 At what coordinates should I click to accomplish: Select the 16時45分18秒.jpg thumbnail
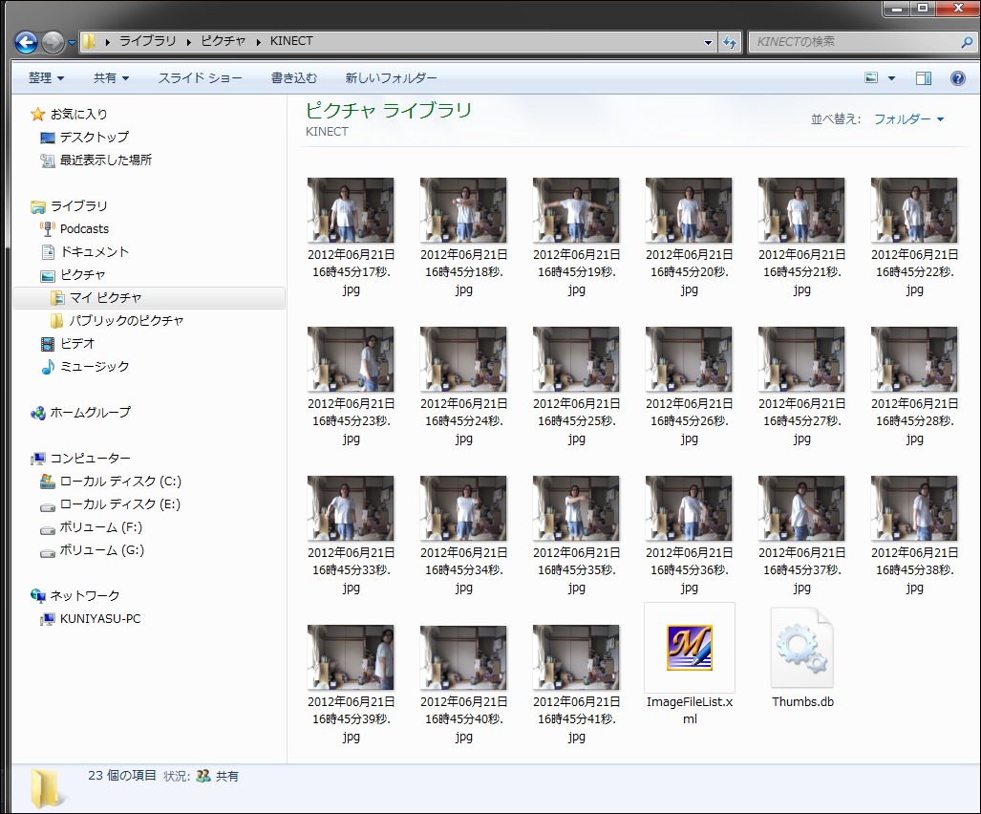(463, 210)
